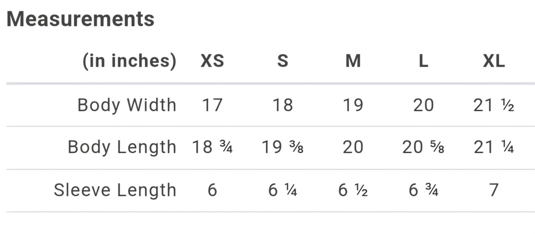
Task: Select the M size column header
Action: (353, 61)
